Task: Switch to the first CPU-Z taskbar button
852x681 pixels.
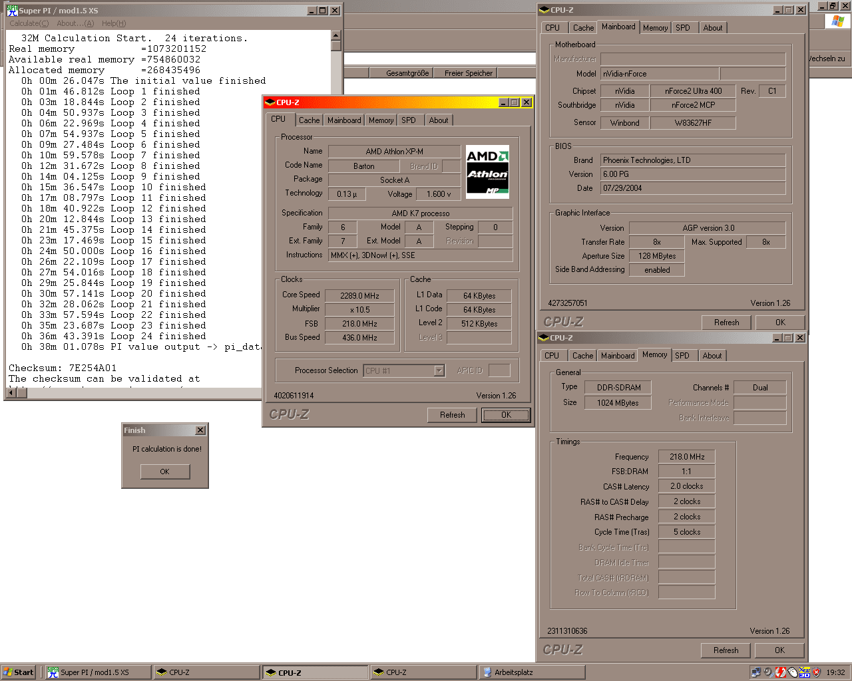Action: click(206, 672)
